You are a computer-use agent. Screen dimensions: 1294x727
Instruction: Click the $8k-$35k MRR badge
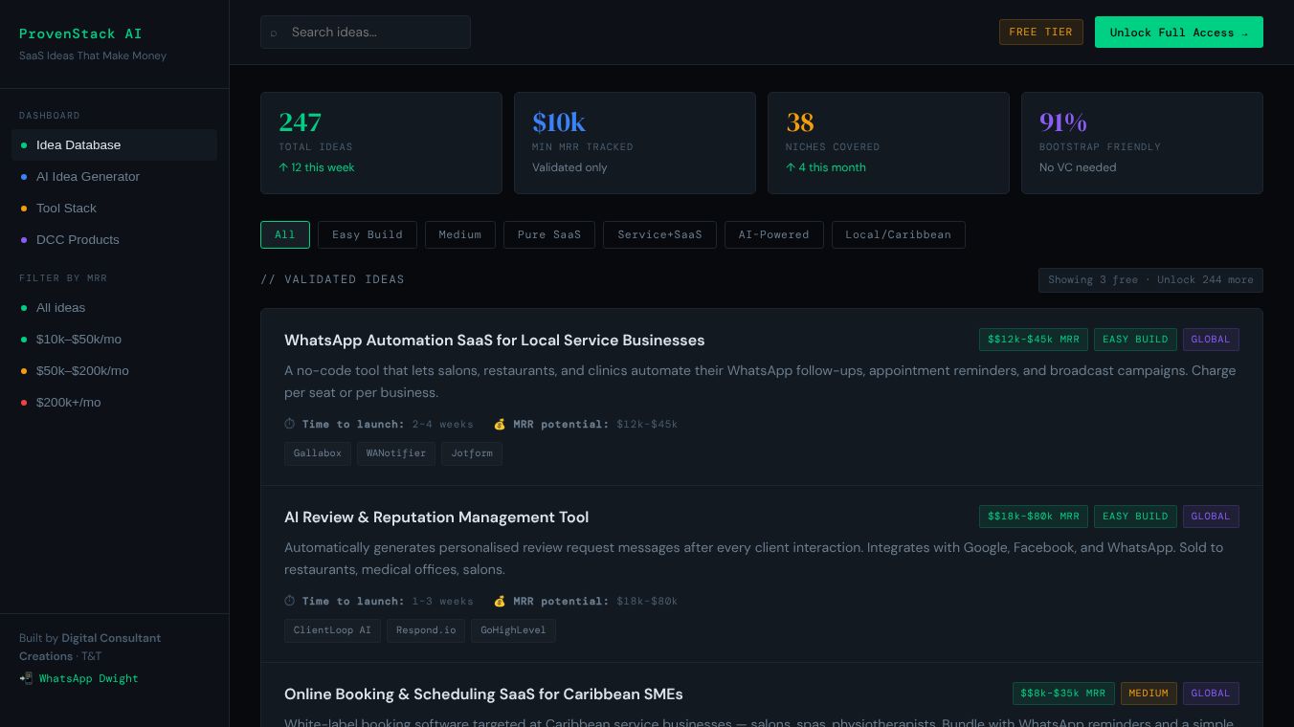point(1063,694)
